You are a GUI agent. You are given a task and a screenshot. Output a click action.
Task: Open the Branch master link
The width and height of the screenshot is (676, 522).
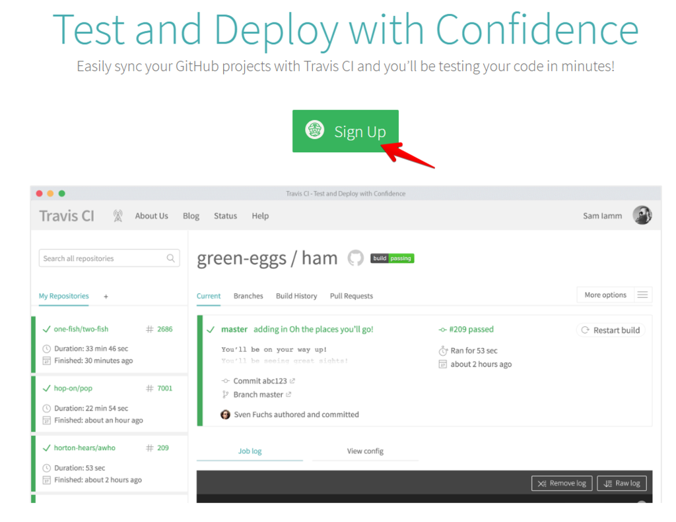[x=258, y=395]
